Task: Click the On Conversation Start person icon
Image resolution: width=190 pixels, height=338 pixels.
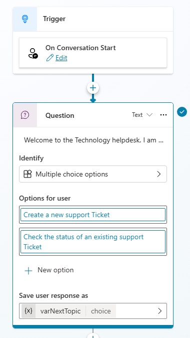Action: pyautogui.click(x=33, y=53)
